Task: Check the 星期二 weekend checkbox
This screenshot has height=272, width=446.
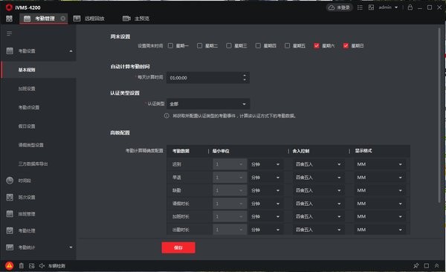Action: click(x=200, y=46)
